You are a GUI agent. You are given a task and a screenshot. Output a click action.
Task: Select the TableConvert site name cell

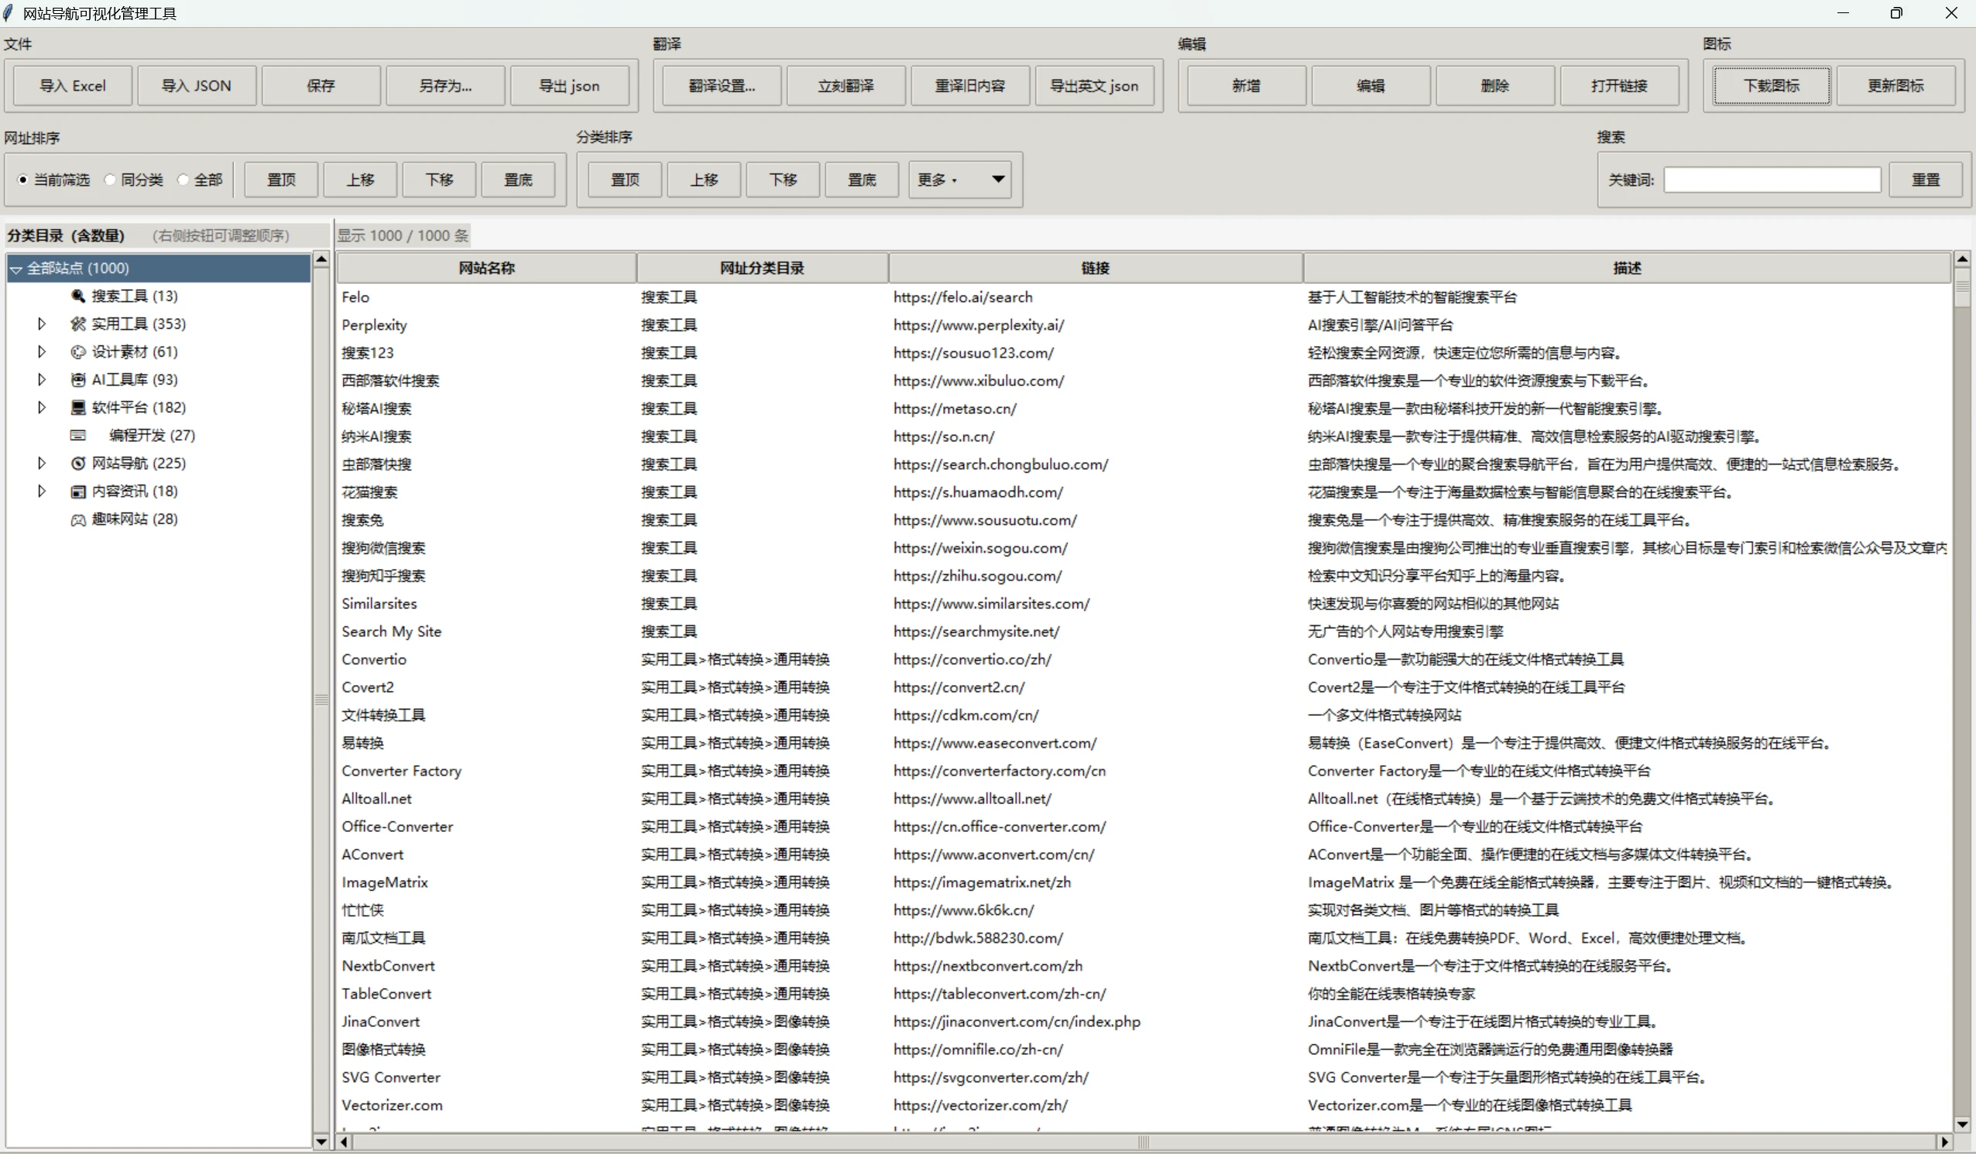(386, 993)
